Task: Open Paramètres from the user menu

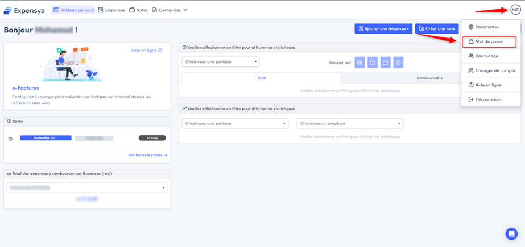Action: coord(486,27)
